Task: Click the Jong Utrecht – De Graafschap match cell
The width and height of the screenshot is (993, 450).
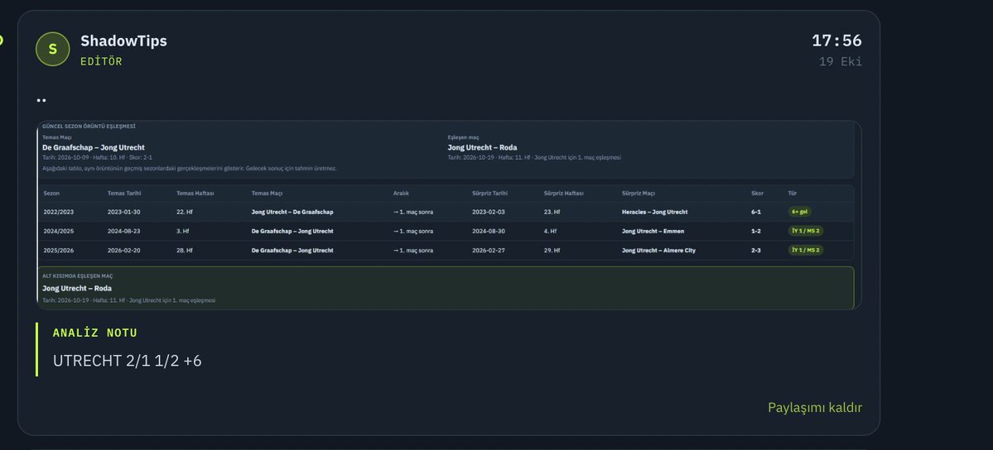Action: [292, 212]
